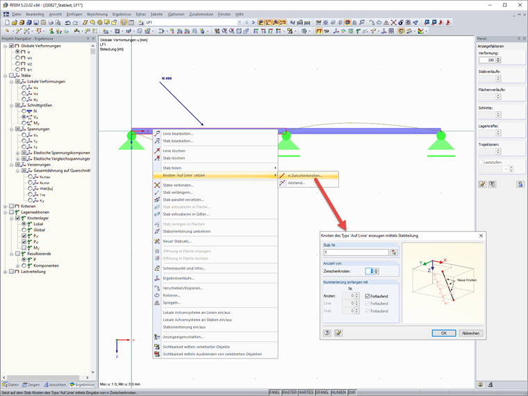Click the Verformung factor field in Panel
This screenshot has height=396, width=528.
coord(487,60)
